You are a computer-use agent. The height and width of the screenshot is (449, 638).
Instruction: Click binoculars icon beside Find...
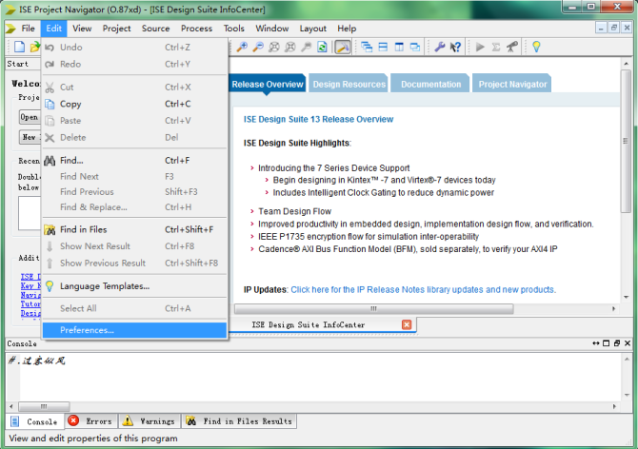click(x=50, y=161)
